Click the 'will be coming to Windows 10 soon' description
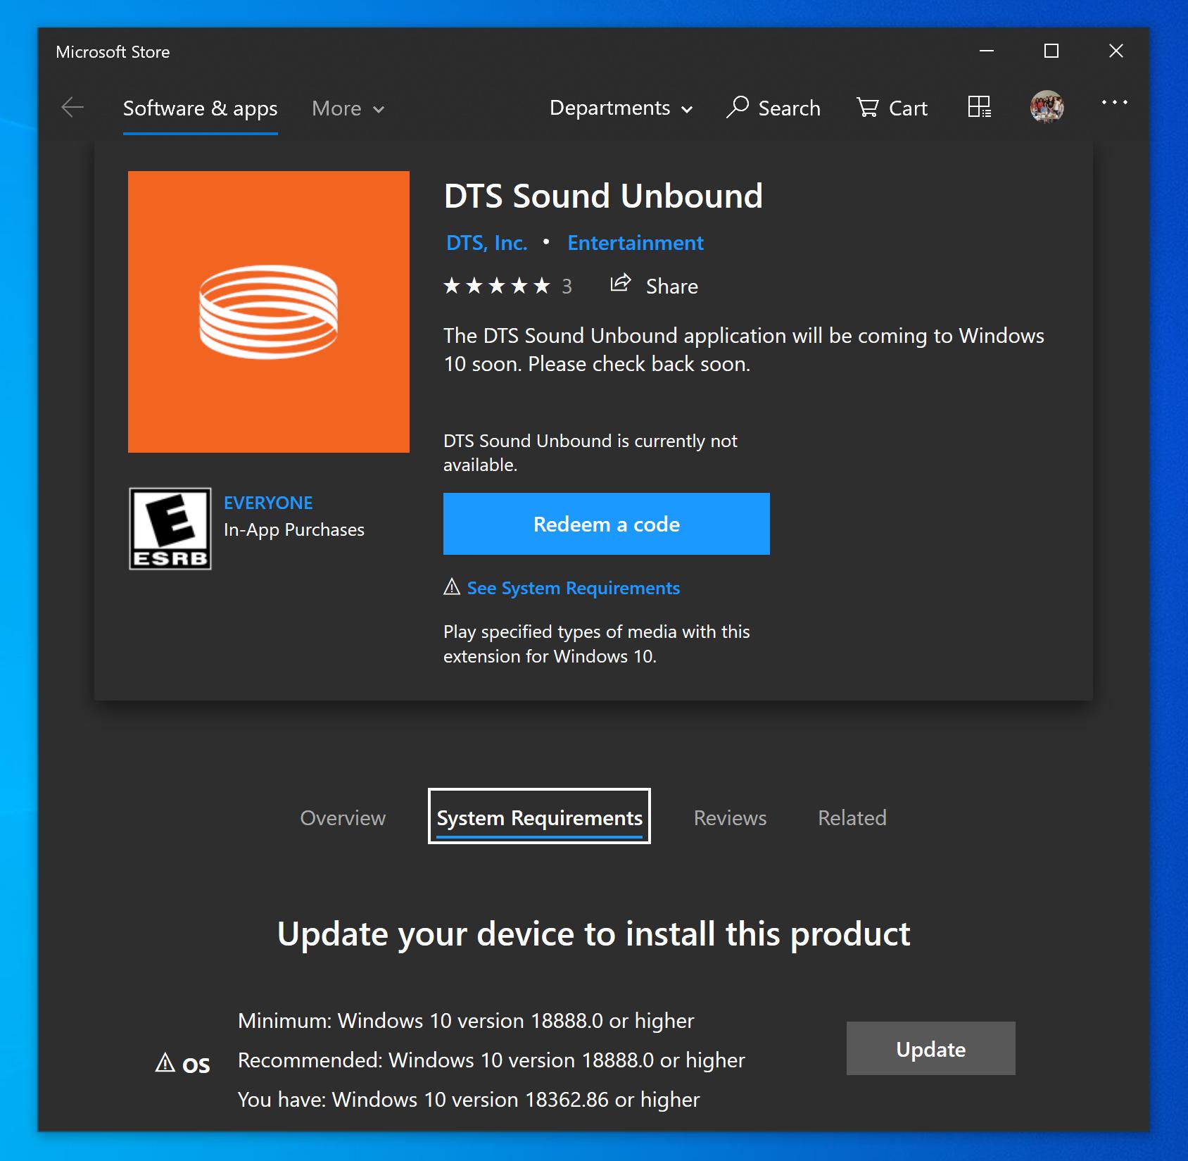 point(744,350)
